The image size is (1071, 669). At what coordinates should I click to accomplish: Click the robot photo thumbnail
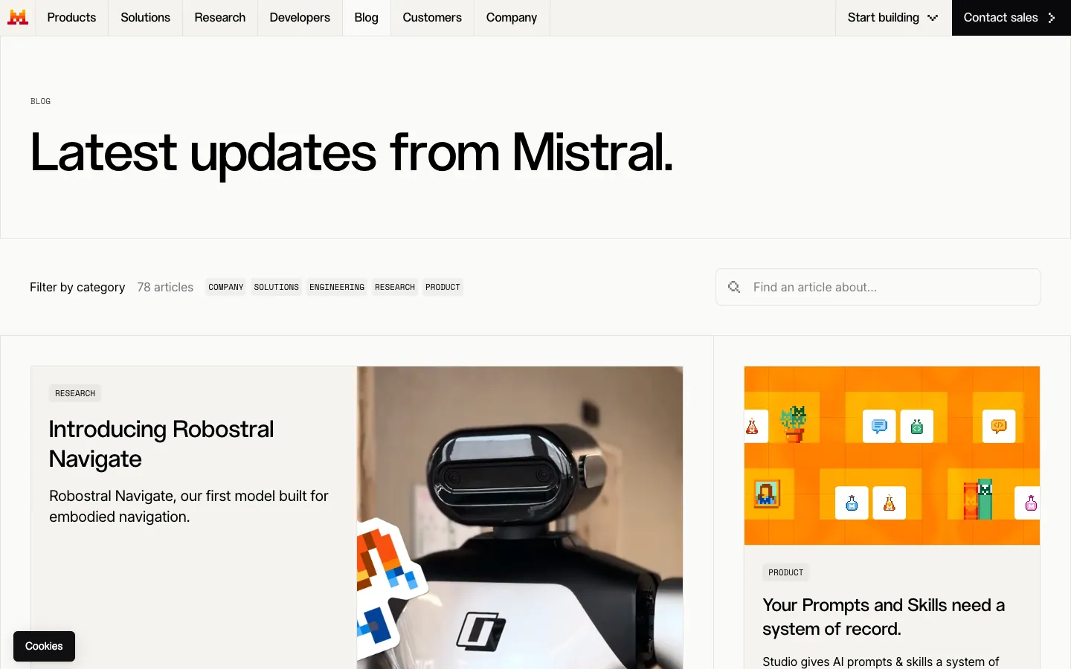pyautogui.click(x=520, y=517)
